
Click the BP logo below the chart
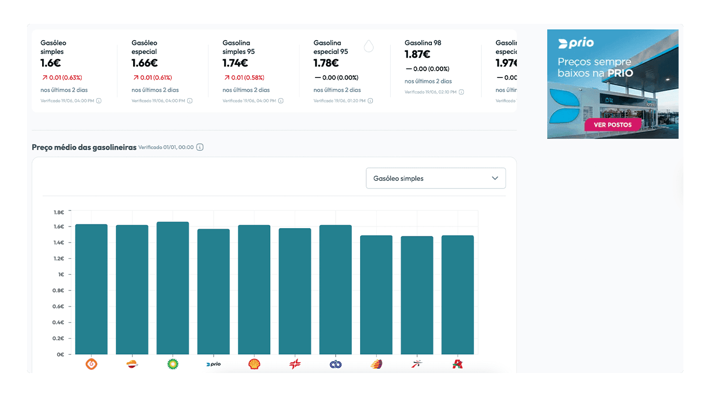click(173, 364)
